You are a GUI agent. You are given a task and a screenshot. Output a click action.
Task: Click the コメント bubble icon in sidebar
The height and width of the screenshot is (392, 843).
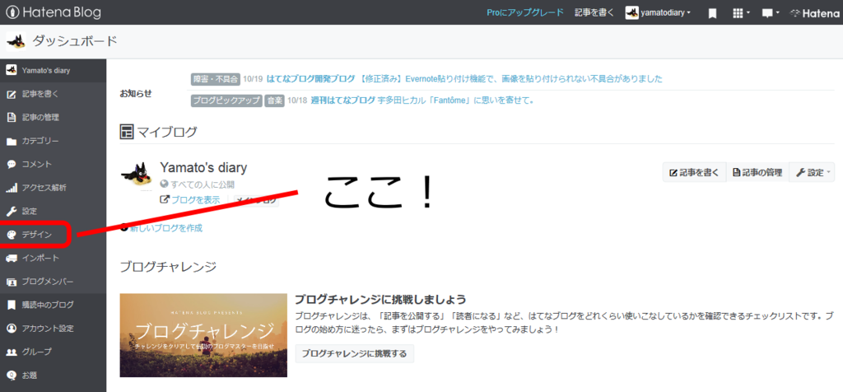12,165
